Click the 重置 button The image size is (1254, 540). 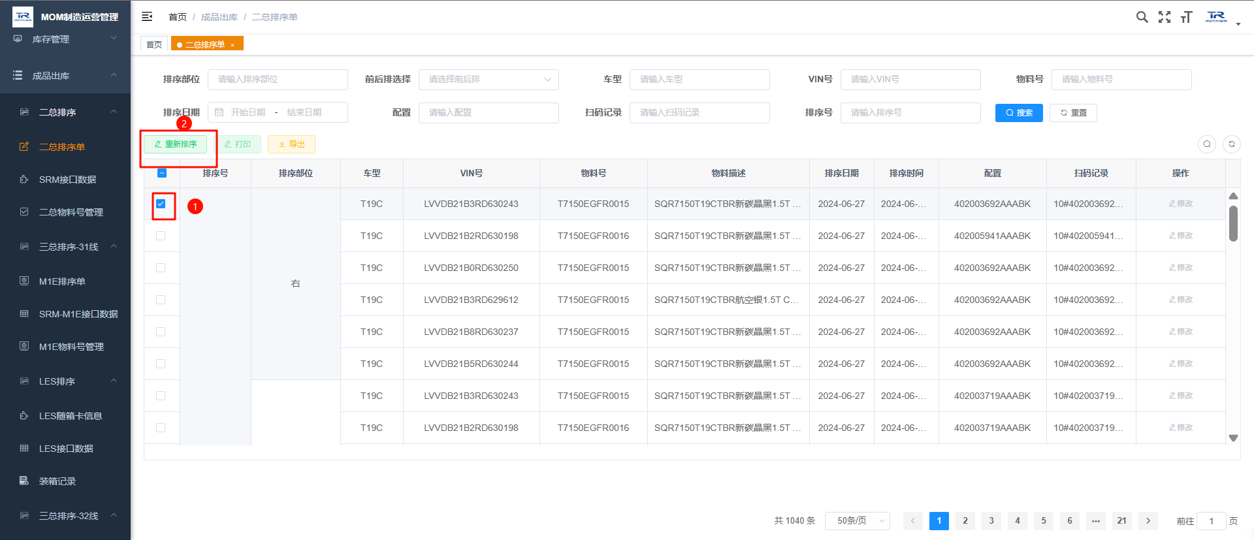[1073, 112]
